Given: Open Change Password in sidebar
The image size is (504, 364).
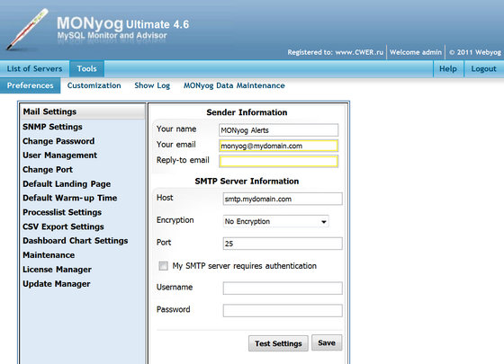Looking at the screenshot, I should 58,141.
